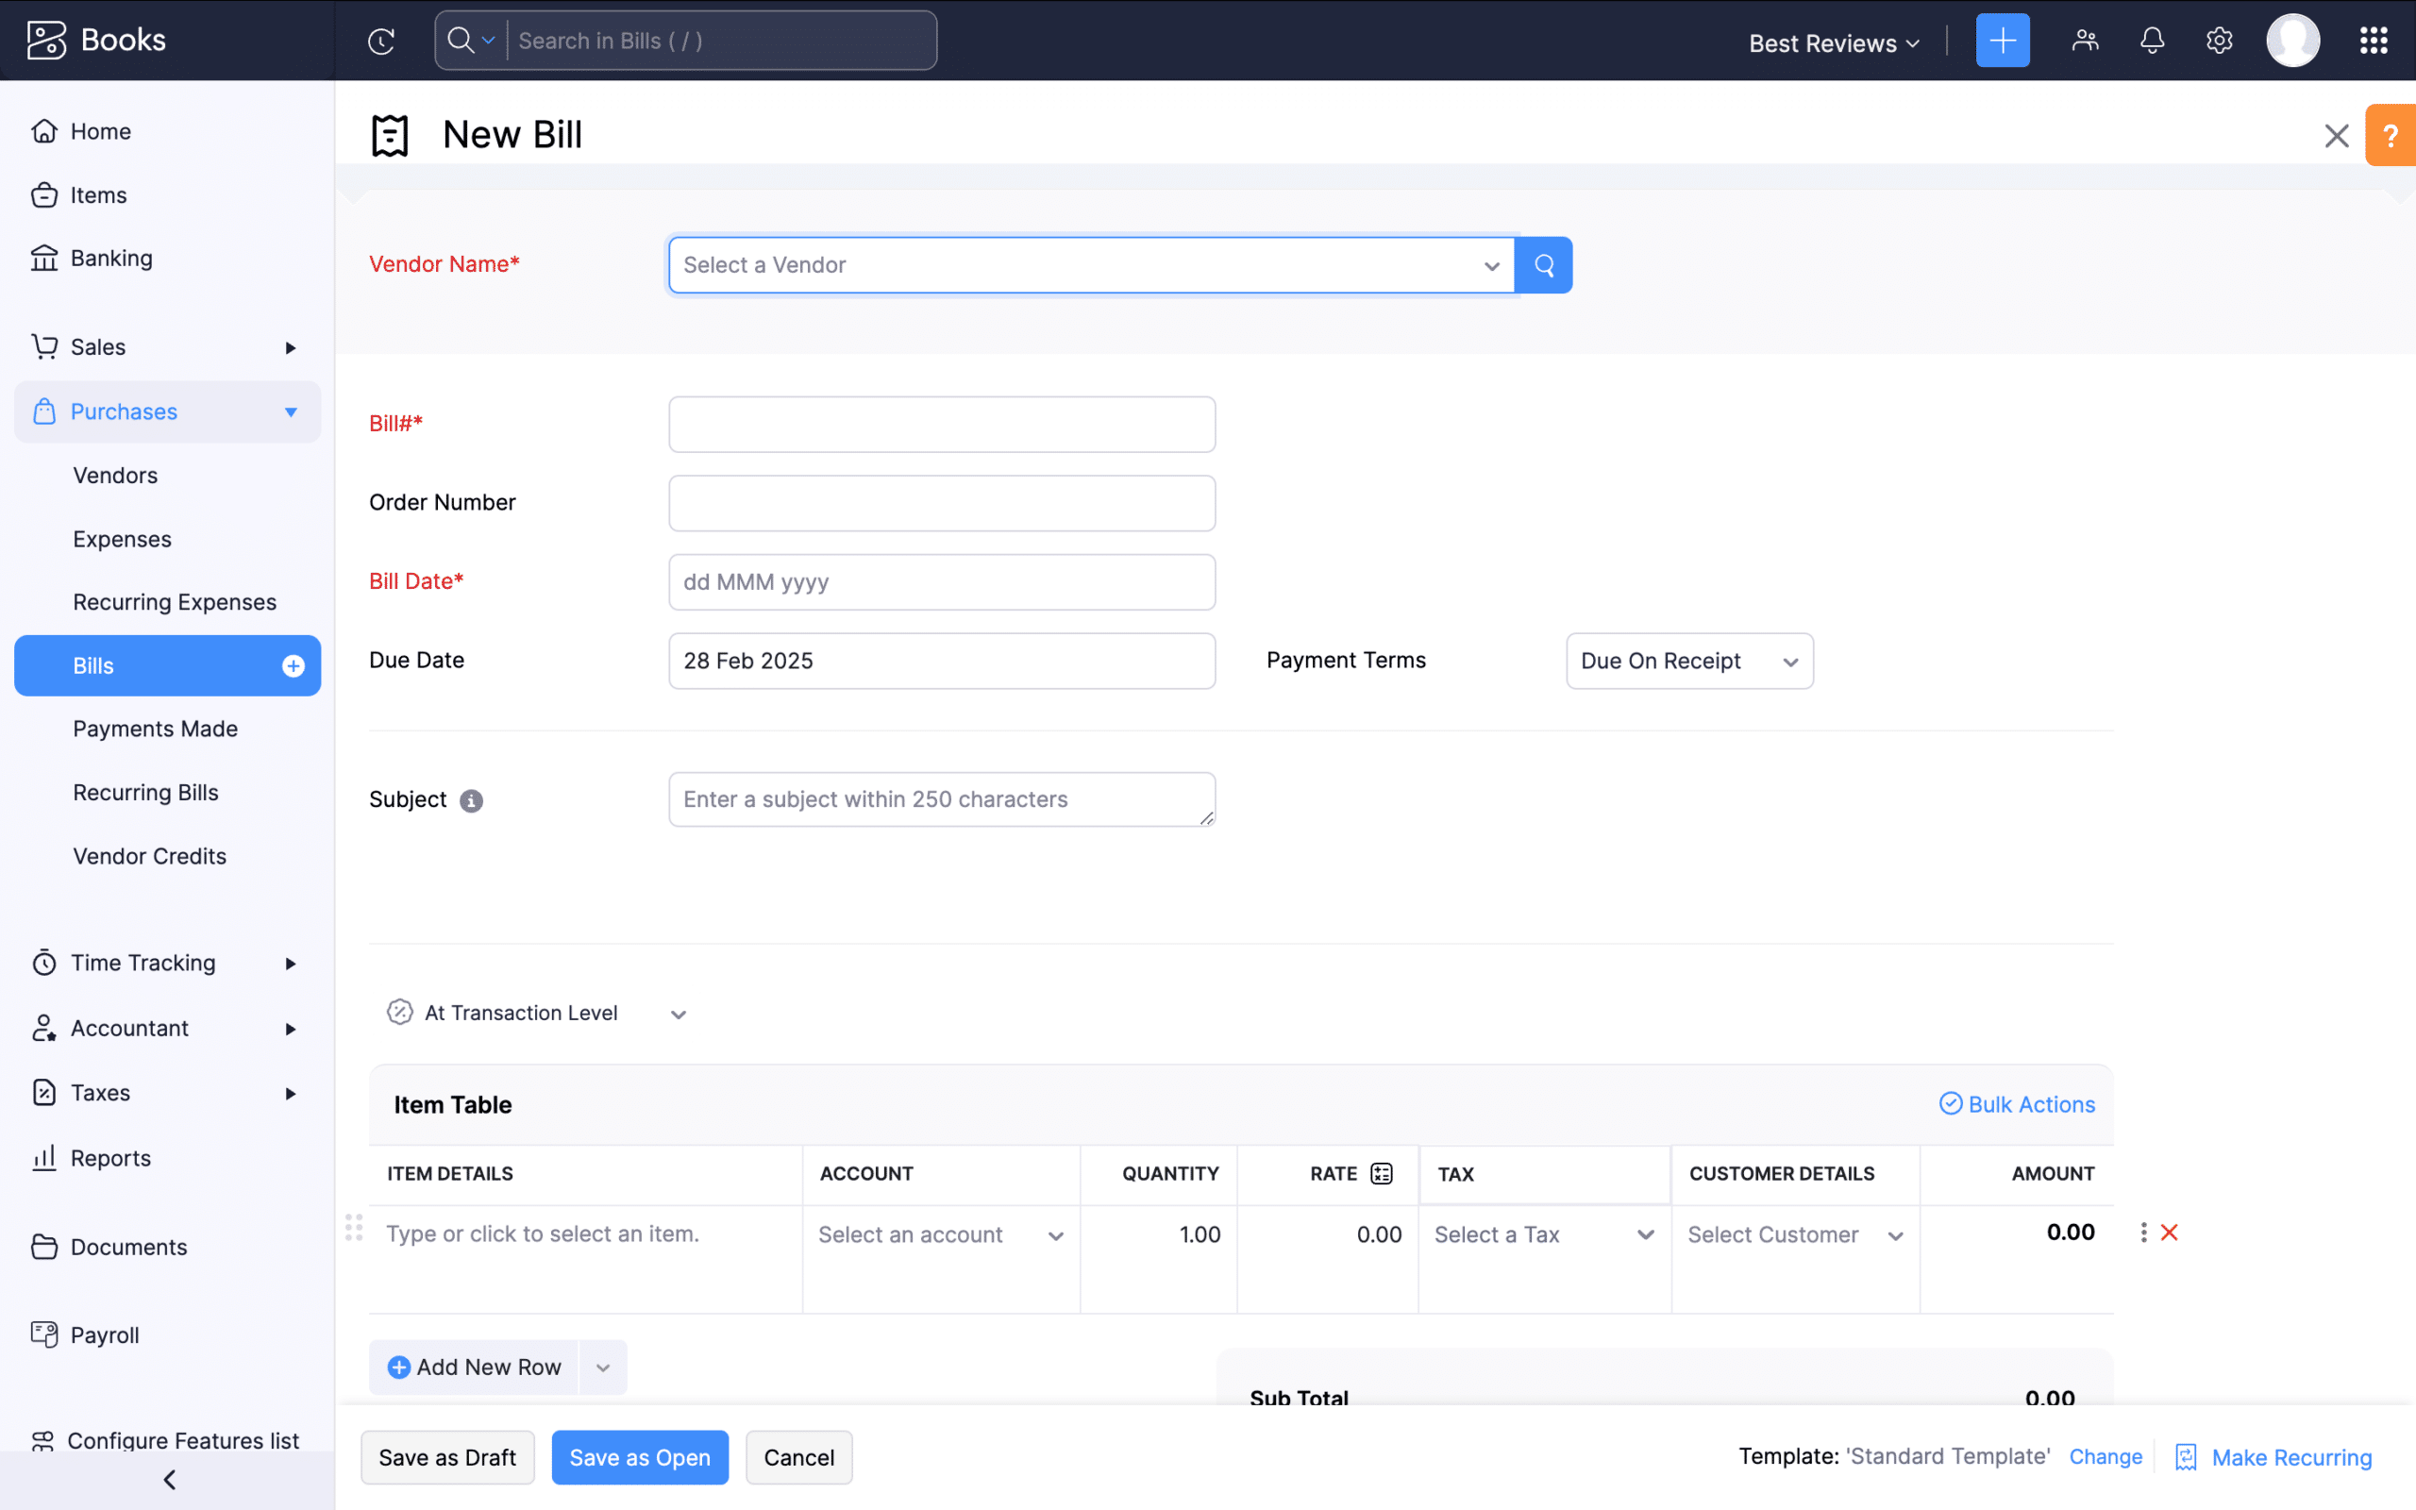Open the Select a Tax dropdown
The image size is (2416, 1510).
click(x=1543, y=1234)
